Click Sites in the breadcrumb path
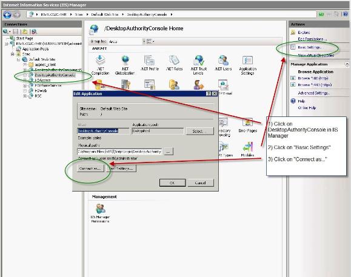 pos(79,15)
